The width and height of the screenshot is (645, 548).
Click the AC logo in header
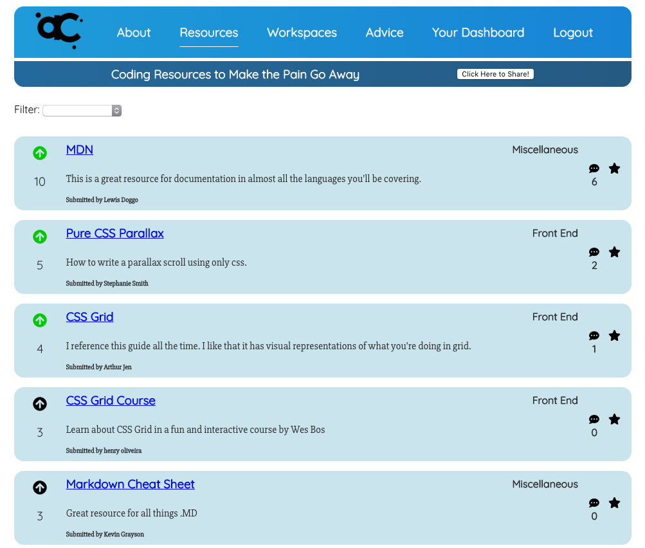59,31
